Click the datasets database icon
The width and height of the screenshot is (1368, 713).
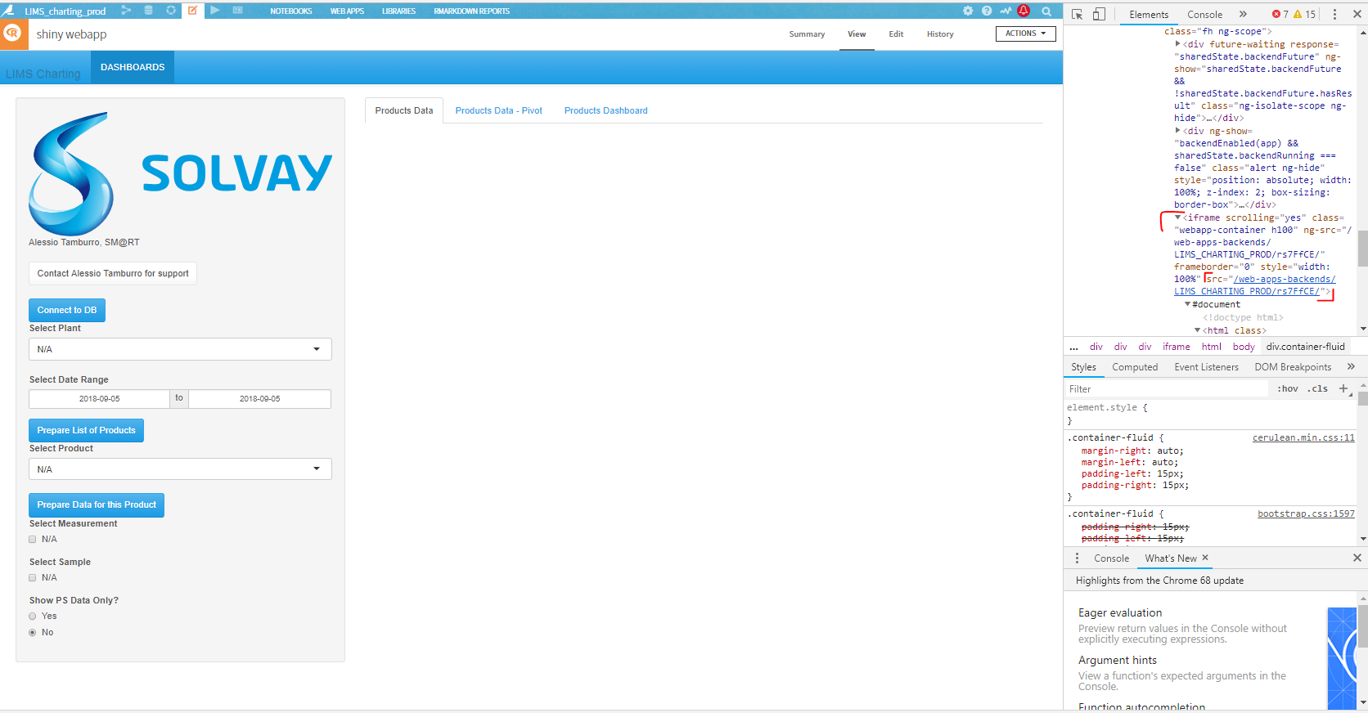tap(148, 11)
